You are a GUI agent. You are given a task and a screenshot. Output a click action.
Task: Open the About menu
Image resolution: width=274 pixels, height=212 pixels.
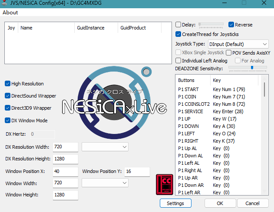[x=10, y=13]
